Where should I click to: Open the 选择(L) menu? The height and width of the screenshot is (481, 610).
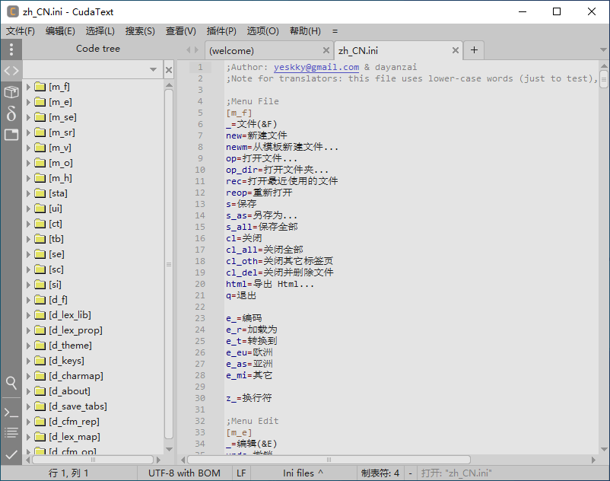tap(100, 31)
